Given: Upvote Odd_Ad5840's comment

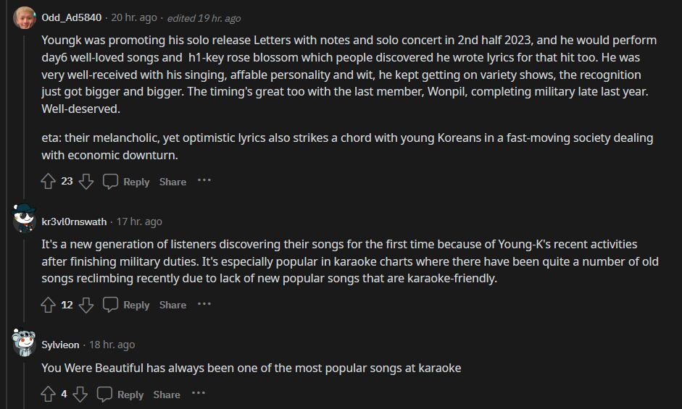Looking at the screenshot, I should [x=48, y=182].
